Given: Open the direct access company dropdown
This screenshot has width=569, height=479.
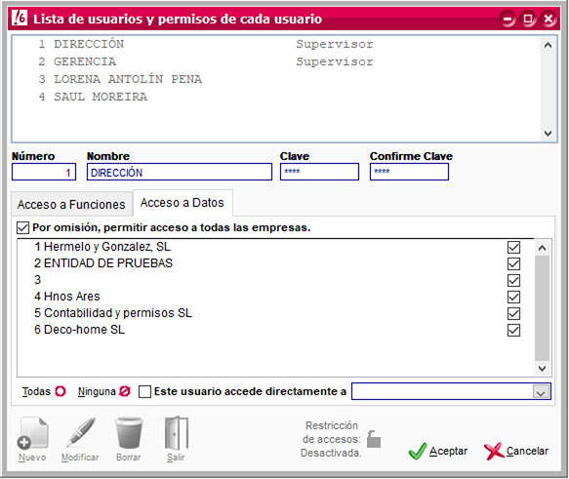Looking at the screenshot, I should coord(541,392).
